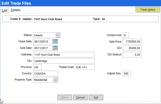
Task: Focus the City field containing Cambridge
Action: pyautogui.click(x=63, y=61)
